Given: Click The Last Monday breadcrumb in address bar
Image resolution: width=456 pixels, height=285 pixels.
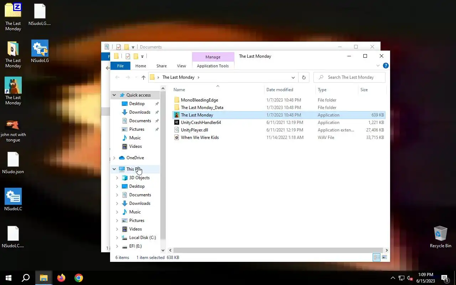Looking at the screenshot, I should pyautogui.click(x=178, y=77).
